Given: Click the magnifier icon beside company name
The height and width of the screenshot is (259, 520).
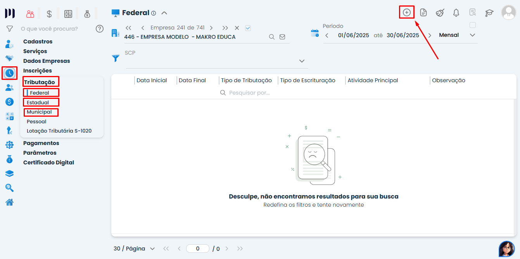Looking at the screenshot, I should click(x=272, y=37).
